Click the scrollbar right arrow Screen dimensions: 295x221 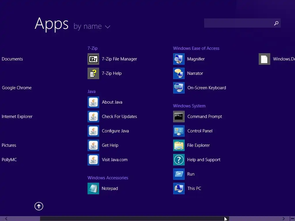tap(283, 219)
